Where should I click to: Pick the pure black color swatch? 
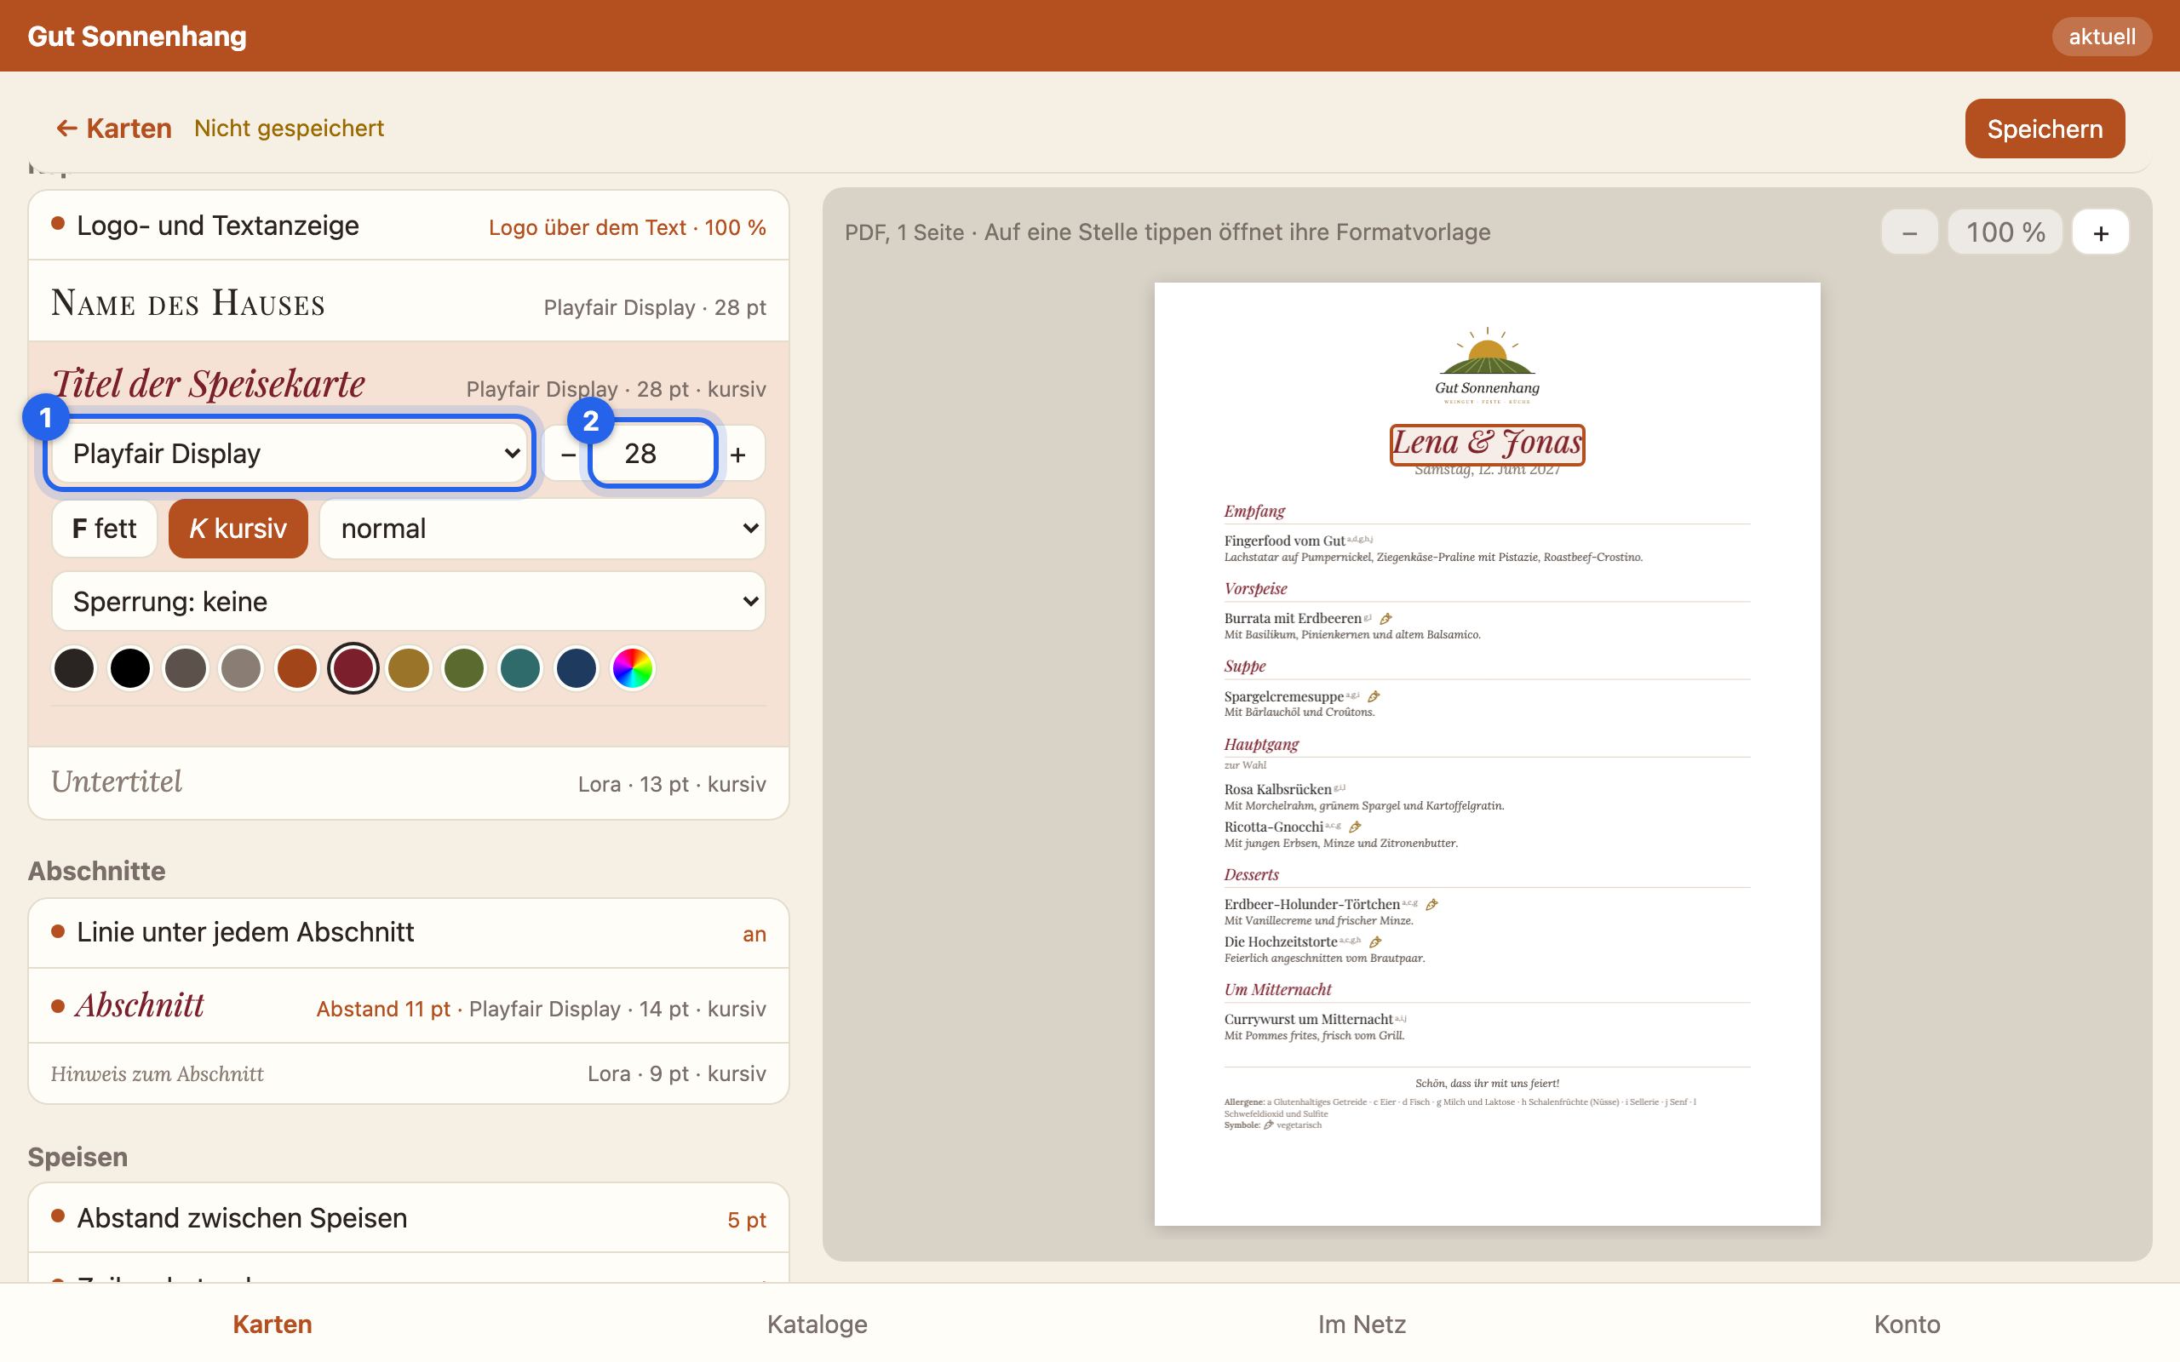129,668
